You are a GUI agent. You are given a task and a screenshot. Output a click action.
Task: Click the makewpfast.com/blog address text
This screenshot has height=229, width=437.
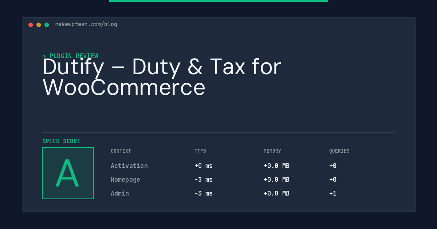pos(86,24)
